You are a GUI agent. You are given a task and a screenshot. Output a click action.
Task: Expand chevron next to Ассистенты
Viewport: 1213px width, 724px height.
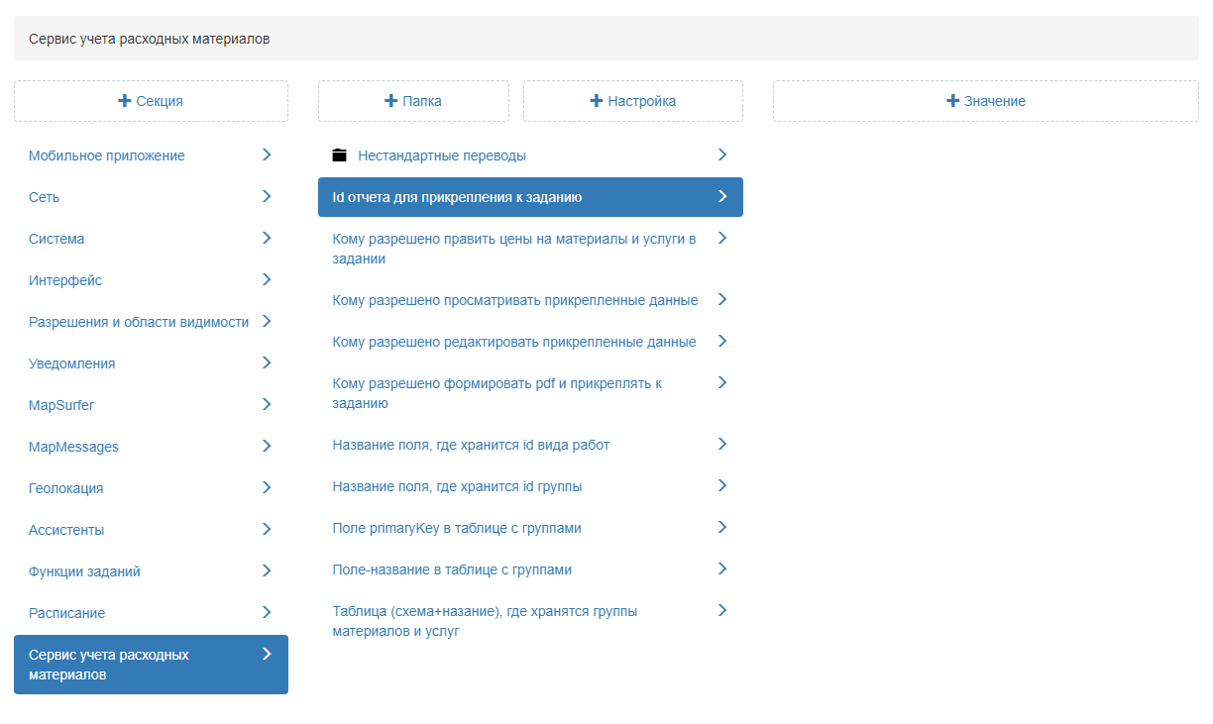[x=267, y=529]
